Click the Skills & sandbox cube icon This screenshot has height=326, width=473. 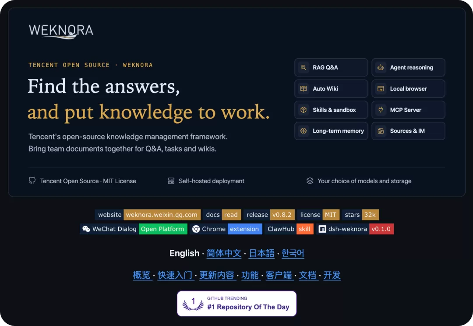pos(304,110)
